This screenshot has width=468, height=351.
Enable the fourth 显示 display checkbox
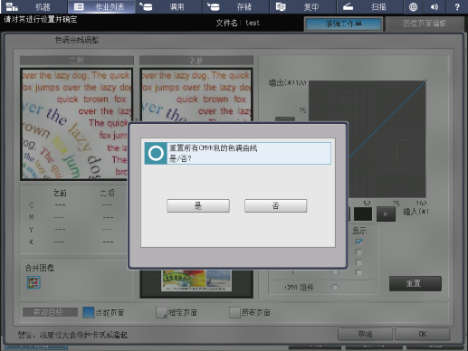point(358,272)
